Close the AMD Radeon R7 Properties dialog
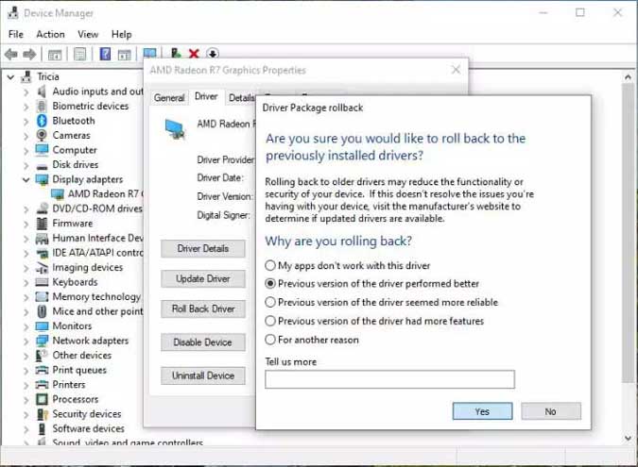 click(457, 70)
